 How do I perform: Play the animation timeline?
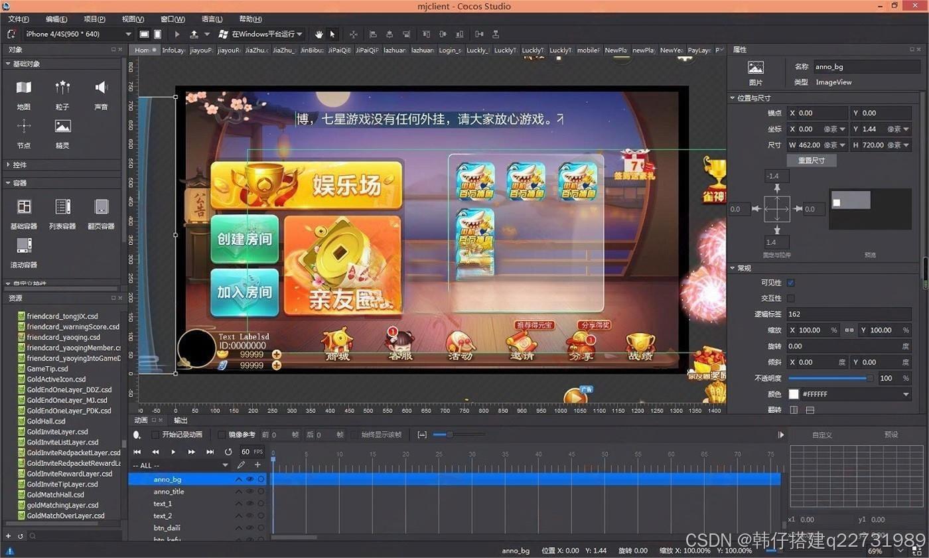click(174, 452)
